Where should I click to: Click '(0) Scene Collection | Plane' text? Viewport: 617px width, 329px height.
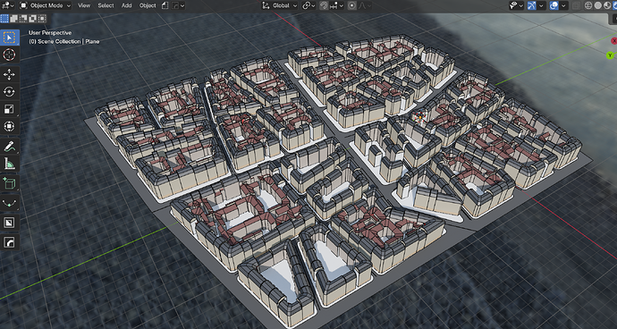tap(64, 41)
